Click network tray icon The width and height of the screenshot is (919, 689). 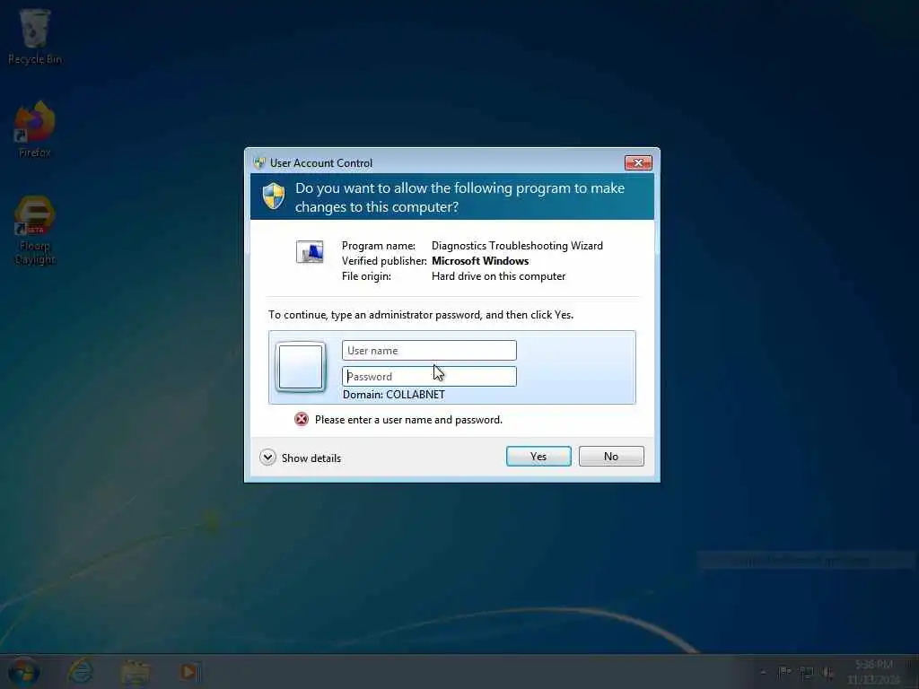point(807,673)
